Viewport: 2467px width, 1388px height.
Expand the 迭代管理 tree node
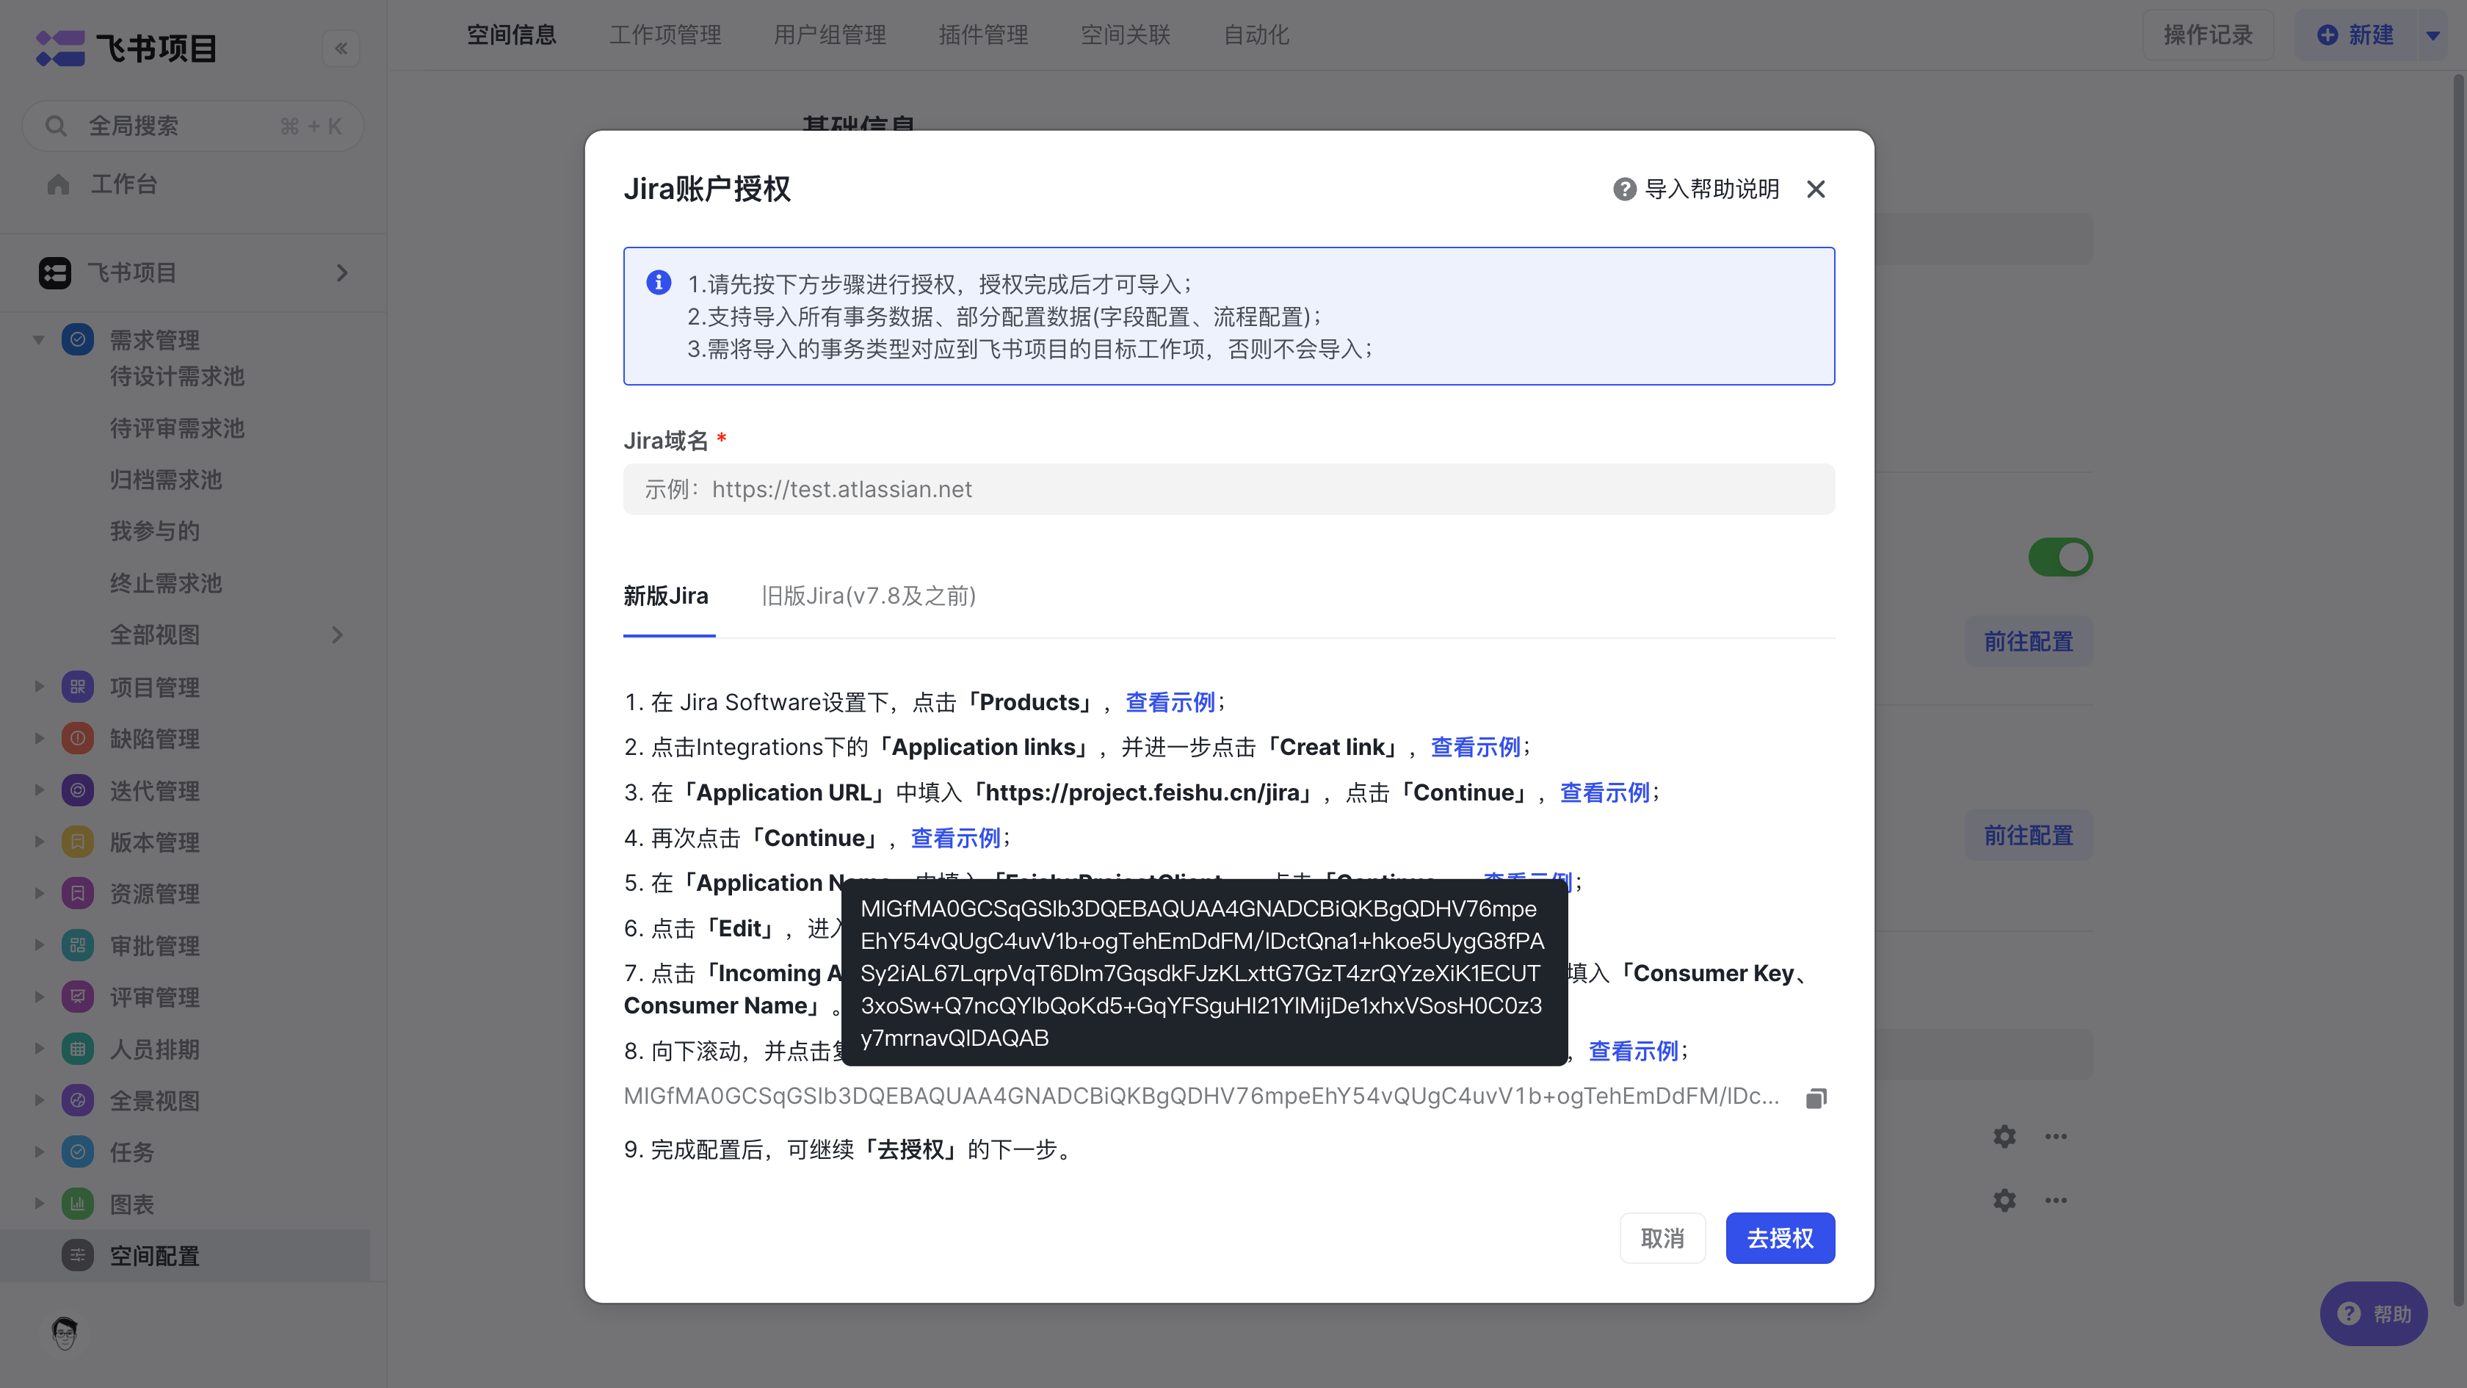pyautogui.click(x=38, y=790)
